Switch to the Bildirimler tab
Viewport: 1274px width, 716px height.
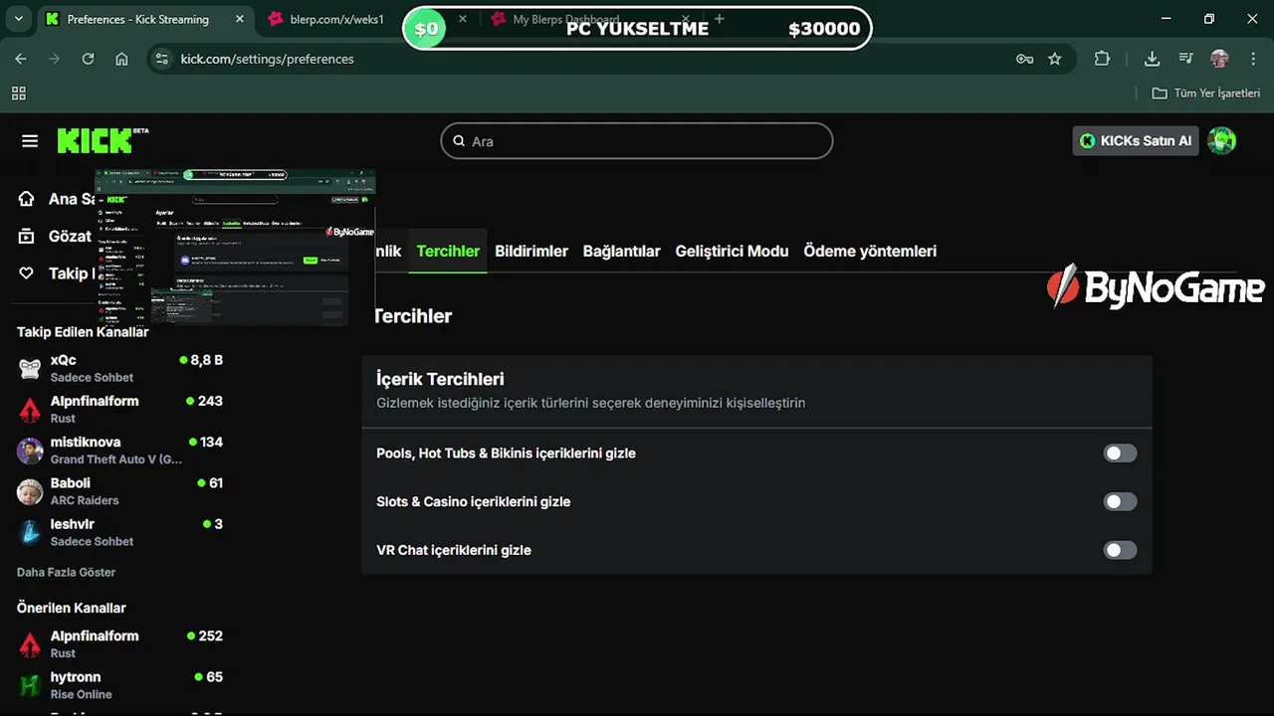click(531, 252)
